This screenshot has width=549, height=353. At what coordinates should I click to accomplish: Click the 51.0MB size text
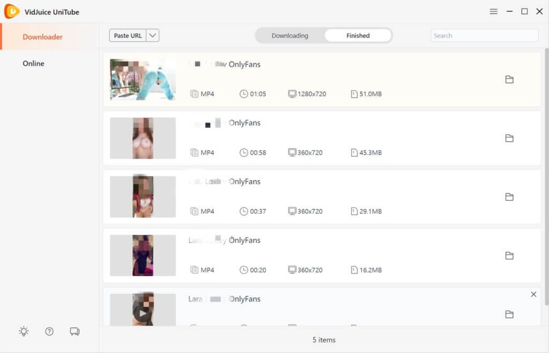pos(370,94)
